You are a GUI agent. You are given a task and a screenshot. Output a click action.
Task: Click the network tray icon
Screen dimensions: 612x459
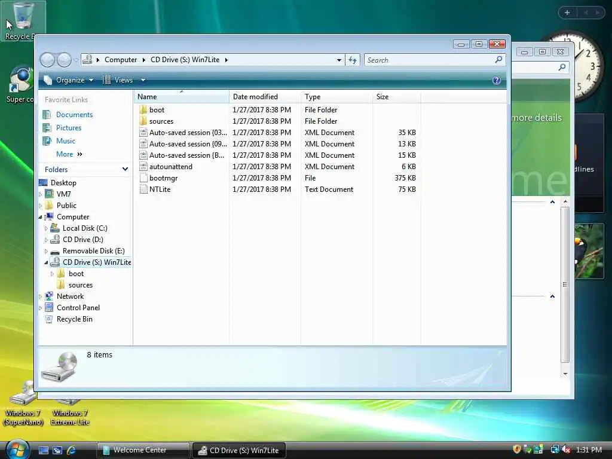coord(554,449)
